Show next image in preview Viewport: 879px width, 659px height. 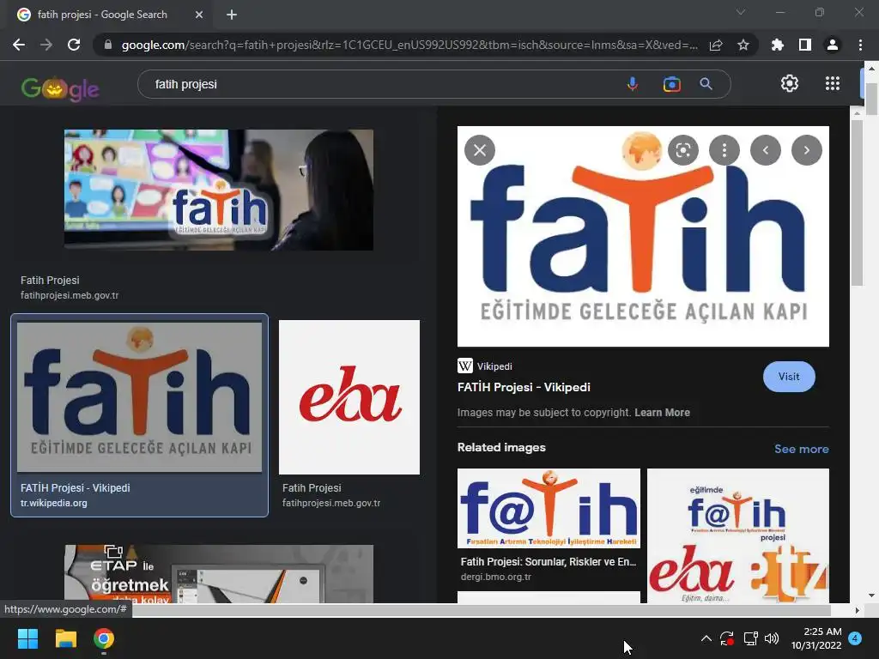[807, 150]
